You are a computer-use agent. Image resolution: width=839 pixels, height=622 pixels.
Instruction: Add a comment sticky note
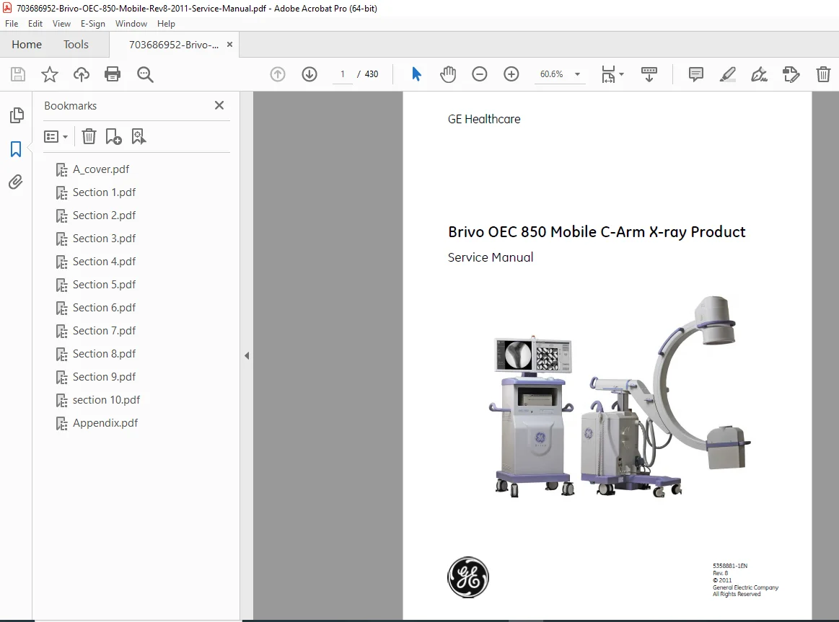pyautogui.click(x=695, y=74)
